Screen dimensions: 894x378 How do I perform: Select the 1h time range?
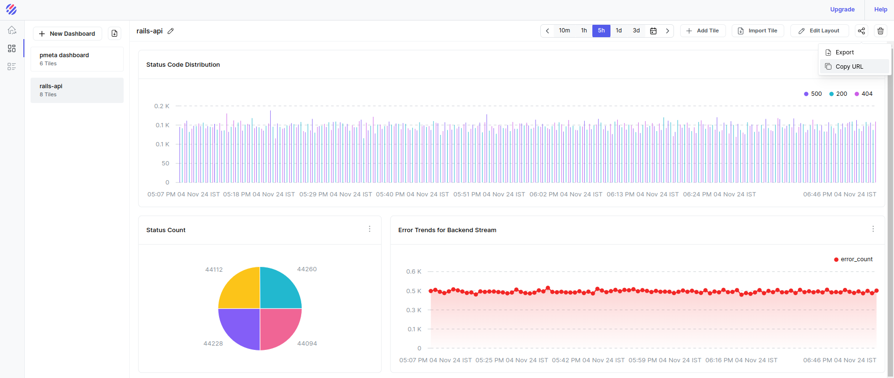pyautogui.click(x=584, y=31)
